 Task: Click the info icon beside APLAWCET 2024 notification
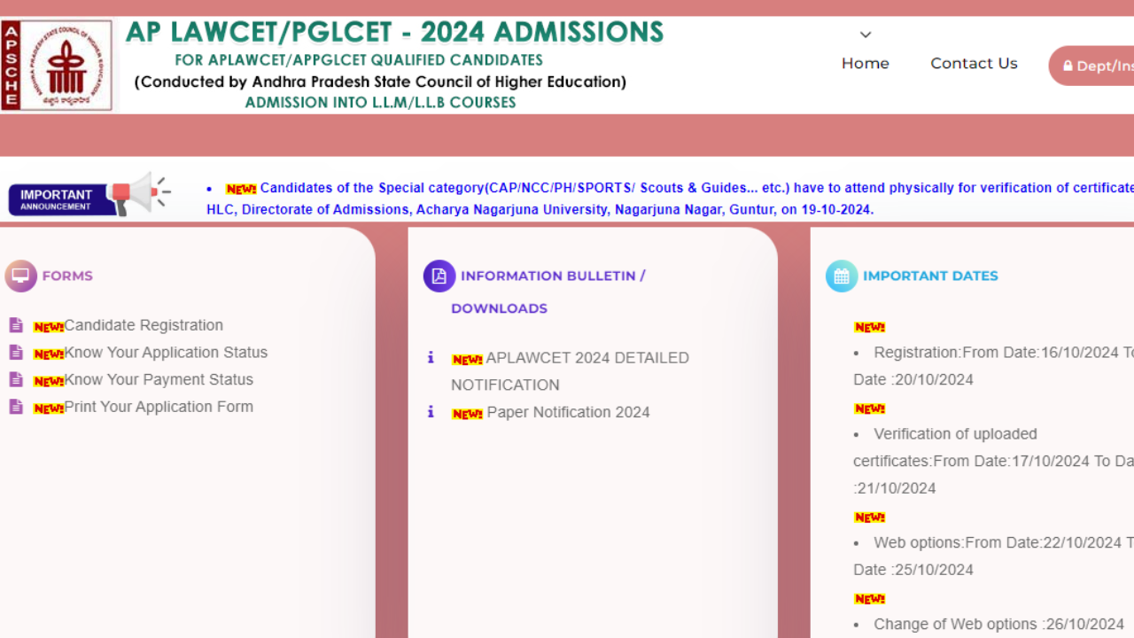(x=431, y=358)
